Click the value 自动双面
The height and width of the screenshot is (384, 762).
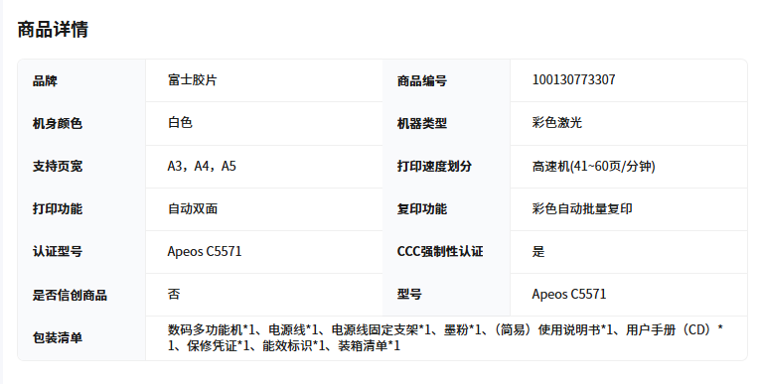[x=193, y=208]
